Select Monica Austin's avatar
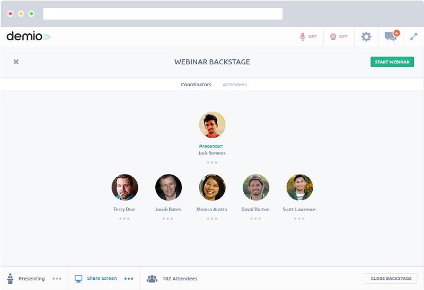The width and height of the screenshot is (424, 290). [x=212, y=187]
